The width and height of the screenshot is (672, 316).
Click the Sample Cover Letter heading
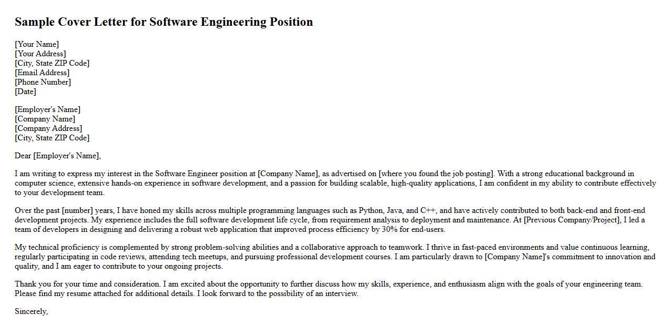click(164, 22)
